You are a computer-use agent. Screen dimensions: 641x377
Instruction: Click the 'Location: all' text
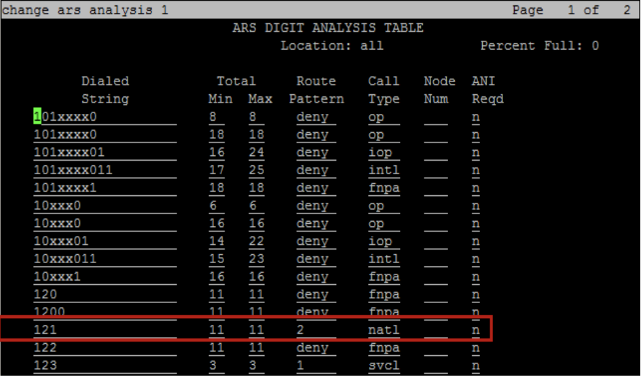[332, 45]
